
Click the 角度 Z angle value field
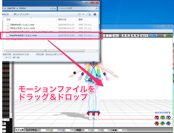click(x=107, y=130)
